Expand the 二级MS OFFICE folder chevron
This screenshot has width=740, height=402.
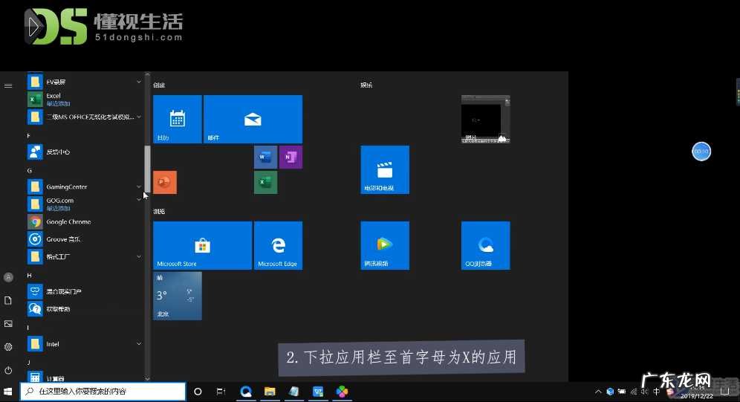point(139,117)
